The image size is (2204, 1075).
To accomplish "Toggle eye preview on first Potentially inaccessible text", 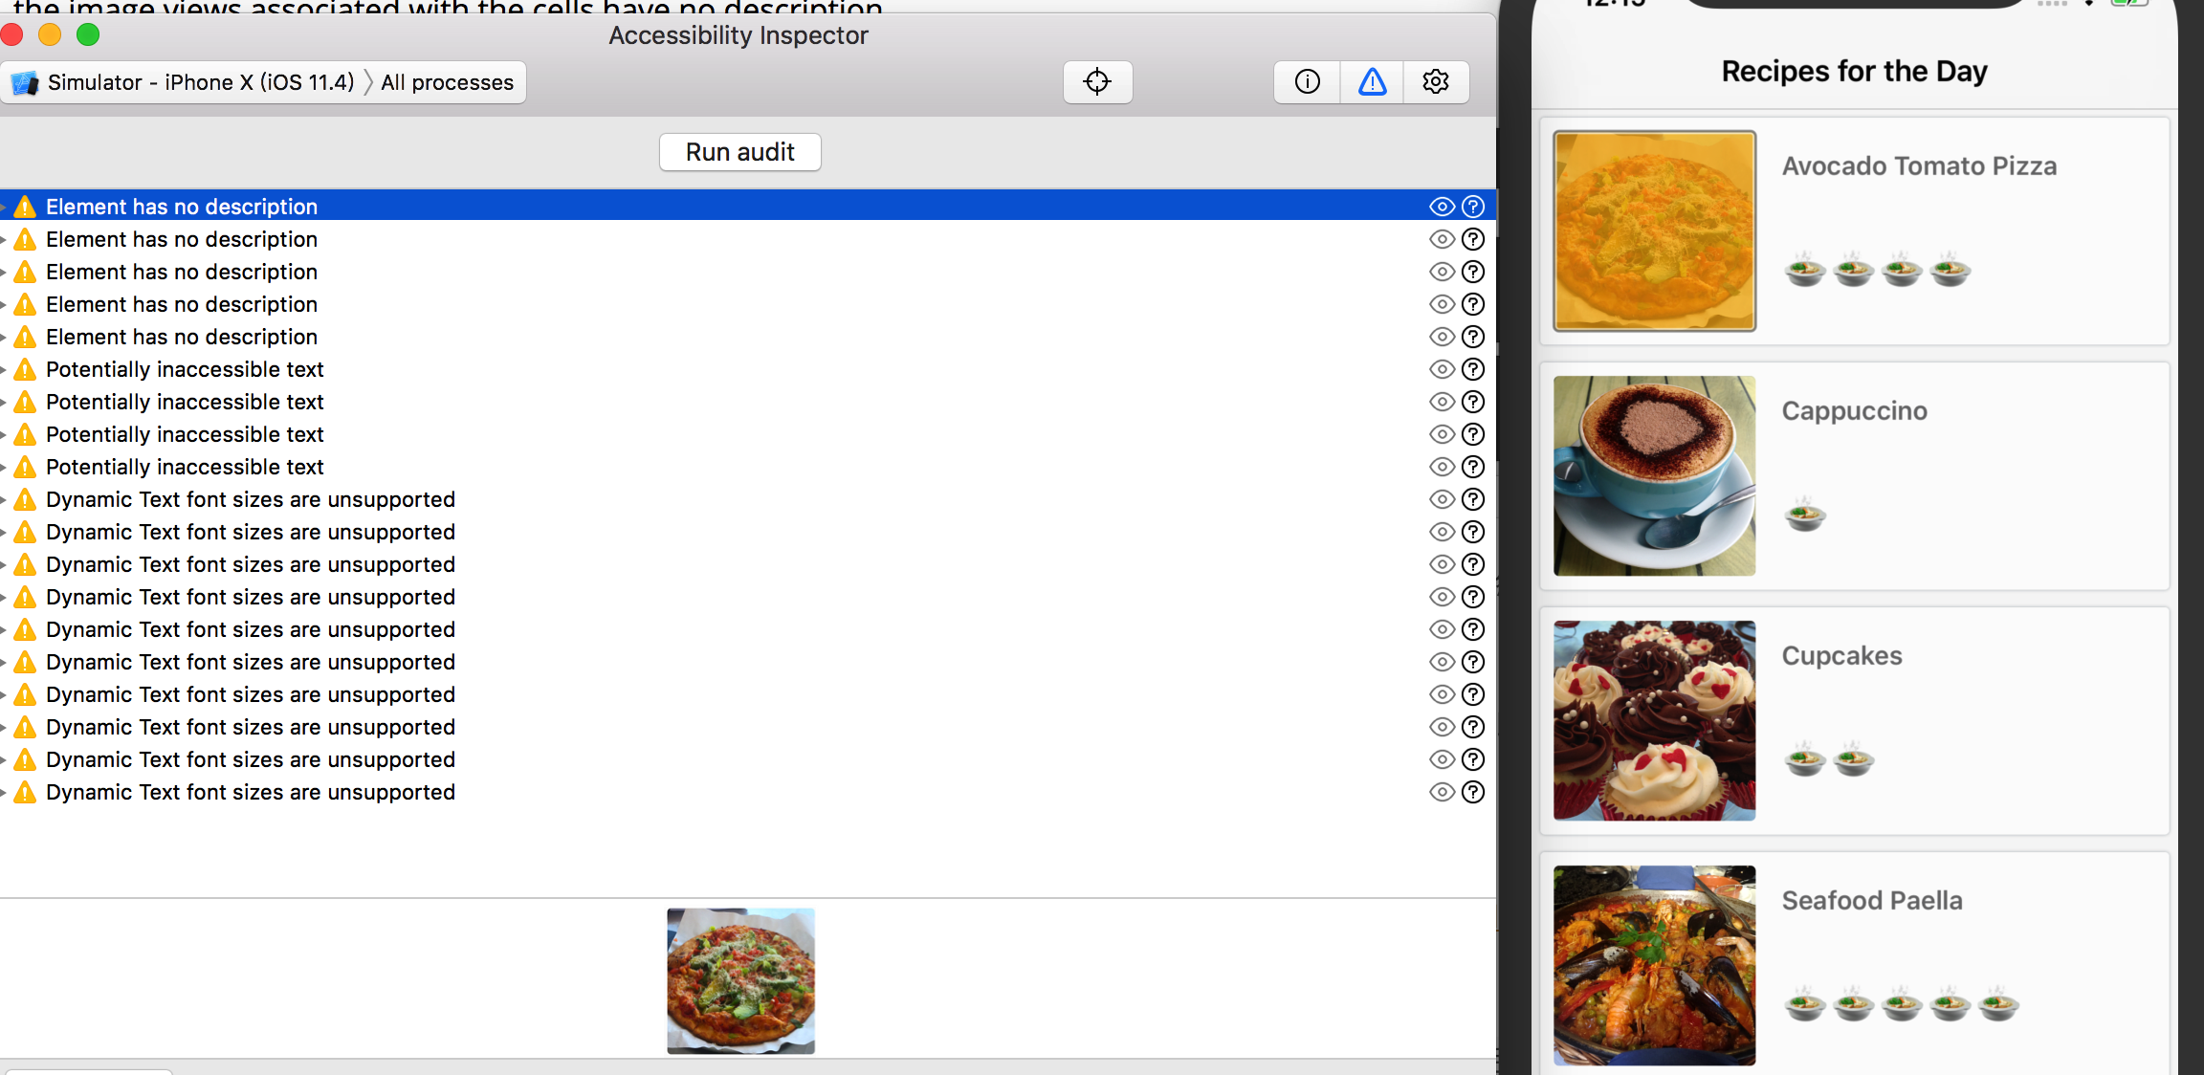I will tap(1442, 369).
